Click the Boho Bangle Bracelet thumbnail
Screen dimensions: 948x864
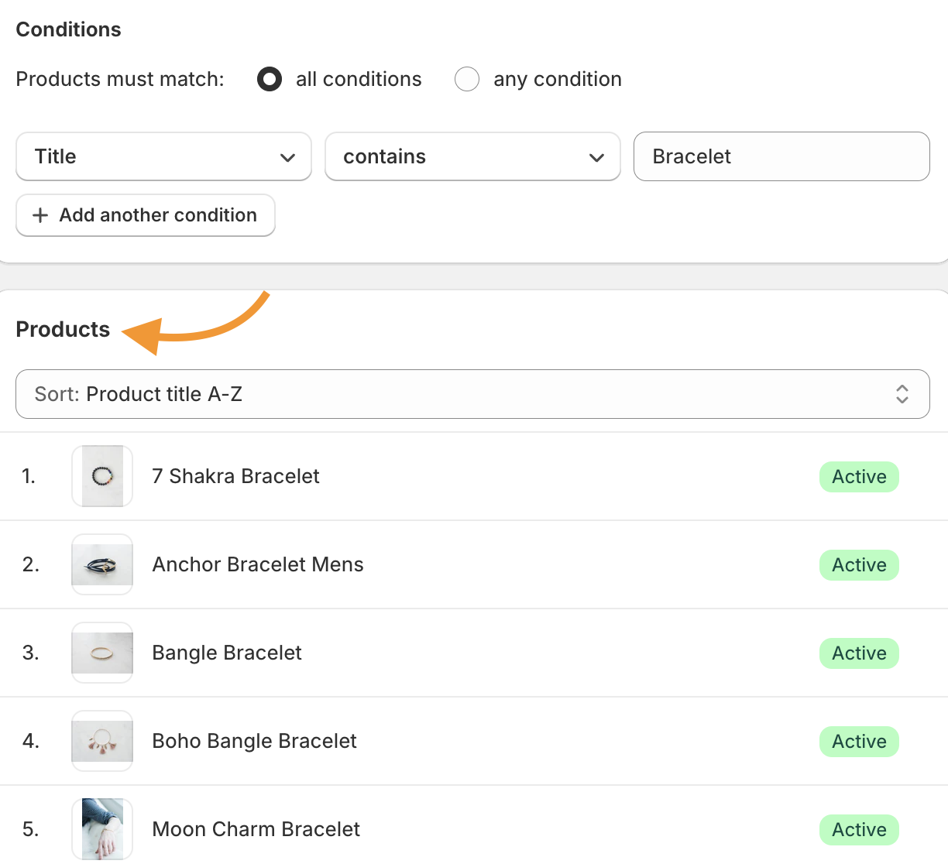coord(102,741)
